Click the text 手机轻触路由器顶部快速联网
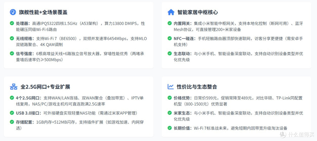This screenshot has height=141, width=317. point(224,39)
